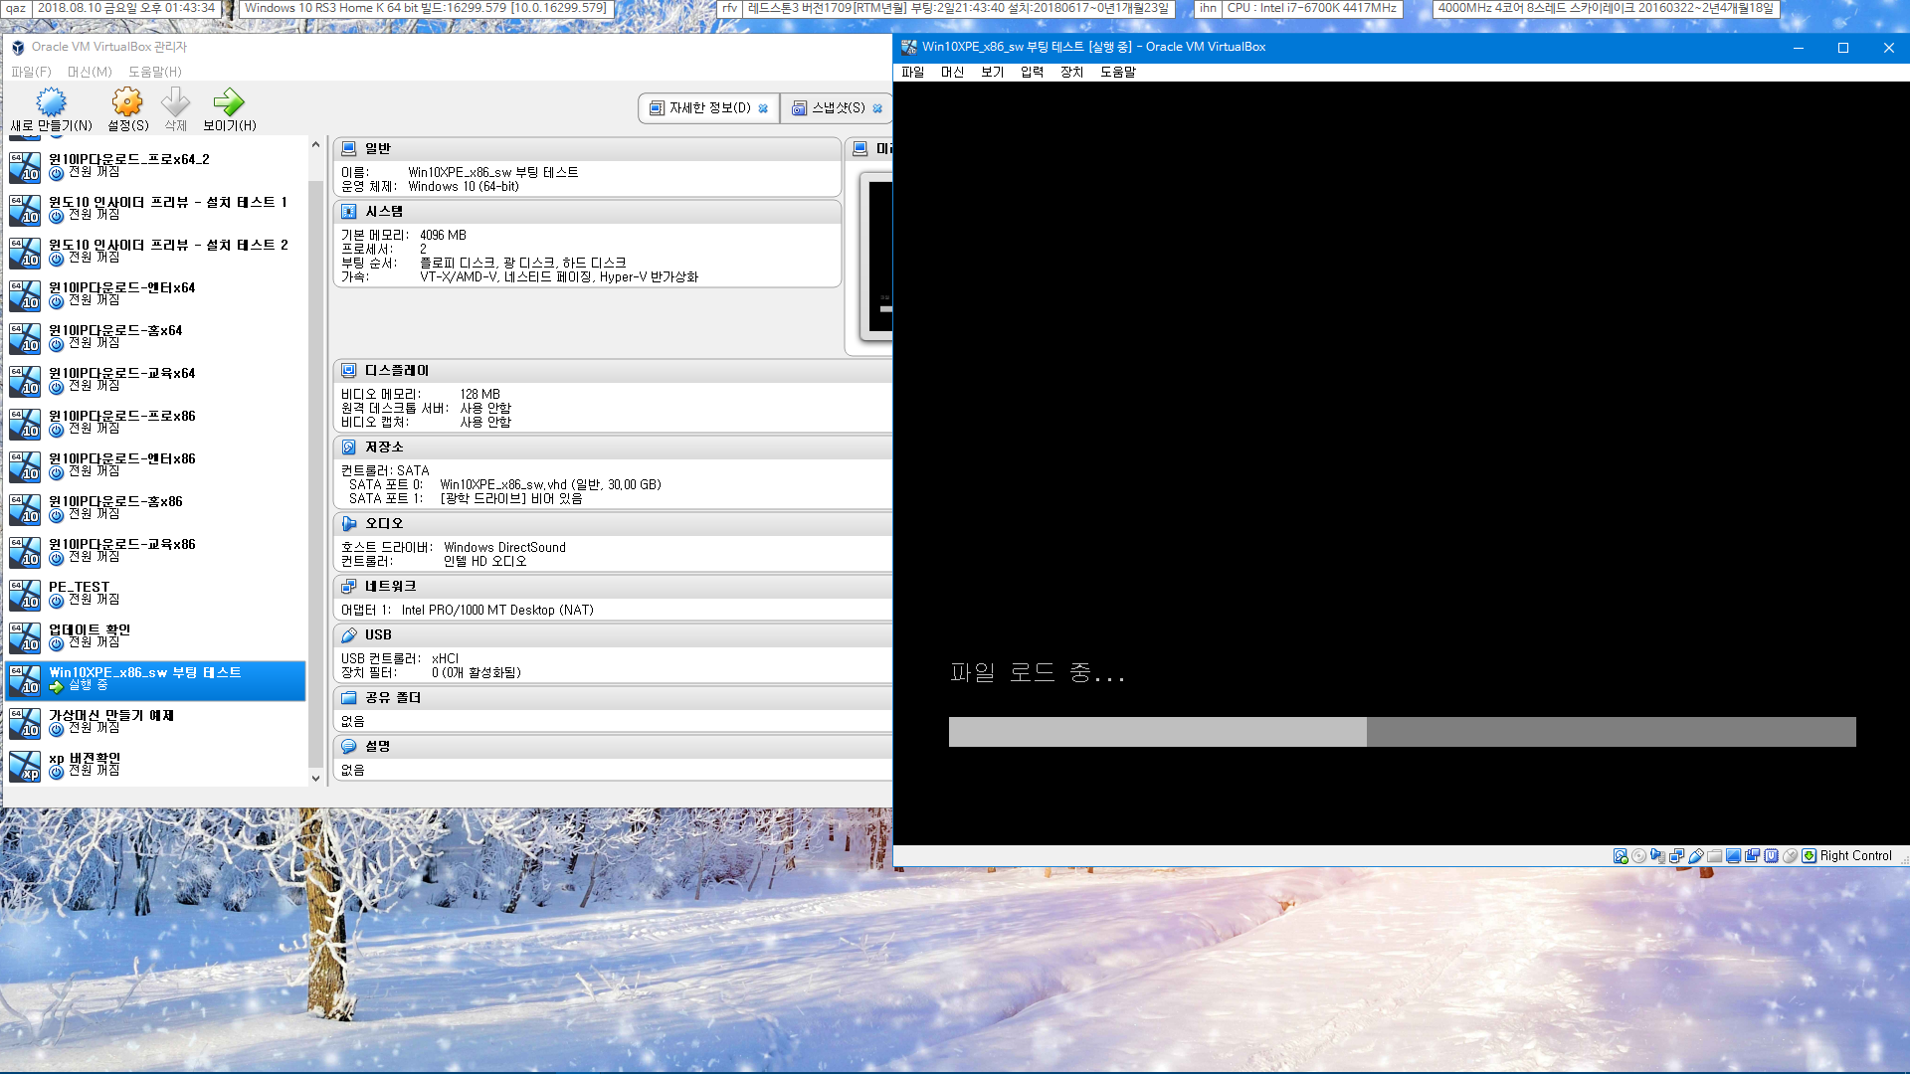Viewport: 1910px width, 1074px height.
Task: Click the 설명 section speech bubble icon
Action: point(348,746)
